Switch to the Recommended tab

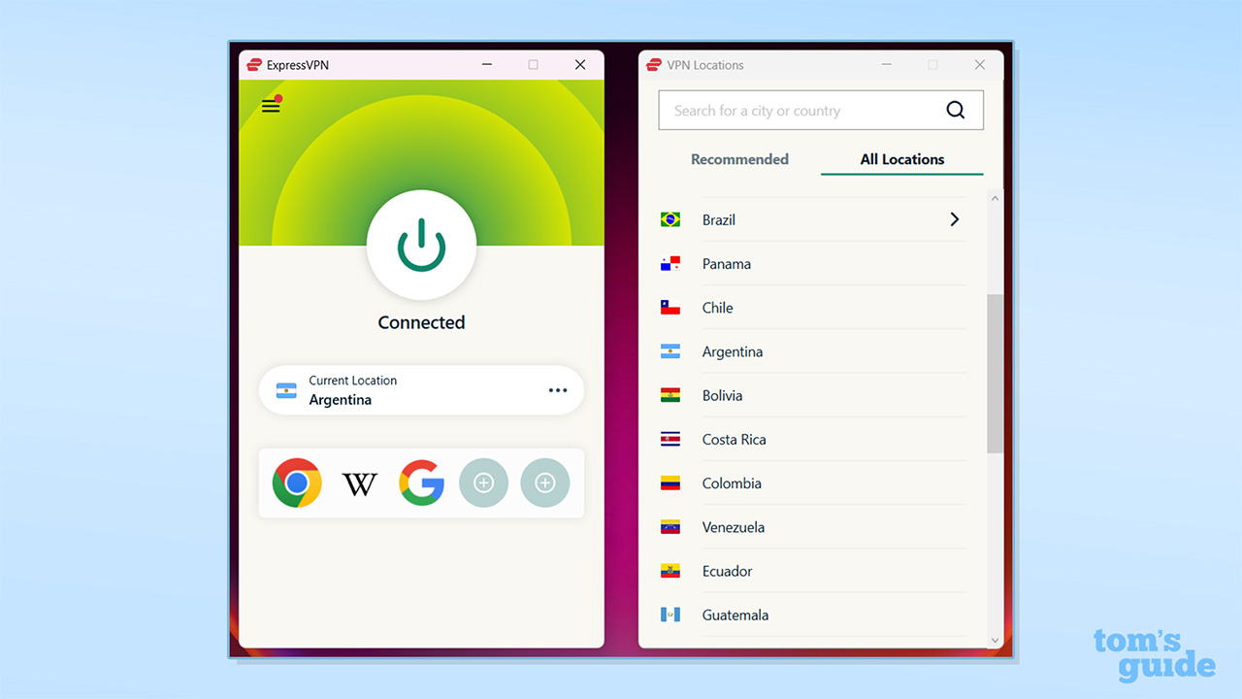tap(739, 159)
